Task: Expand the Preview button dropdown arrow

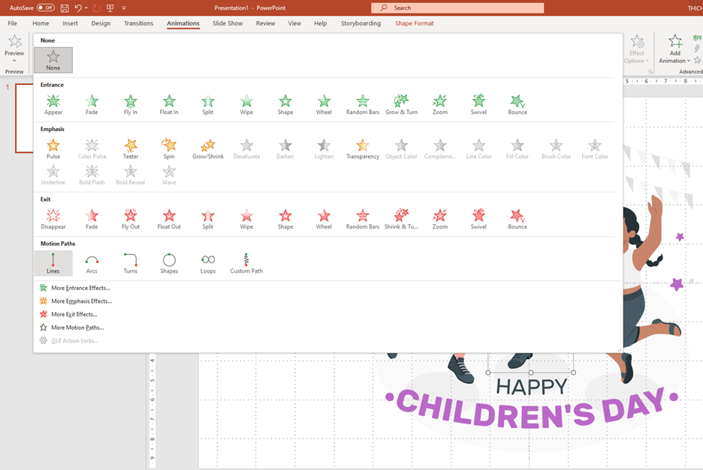Action: 14,61
